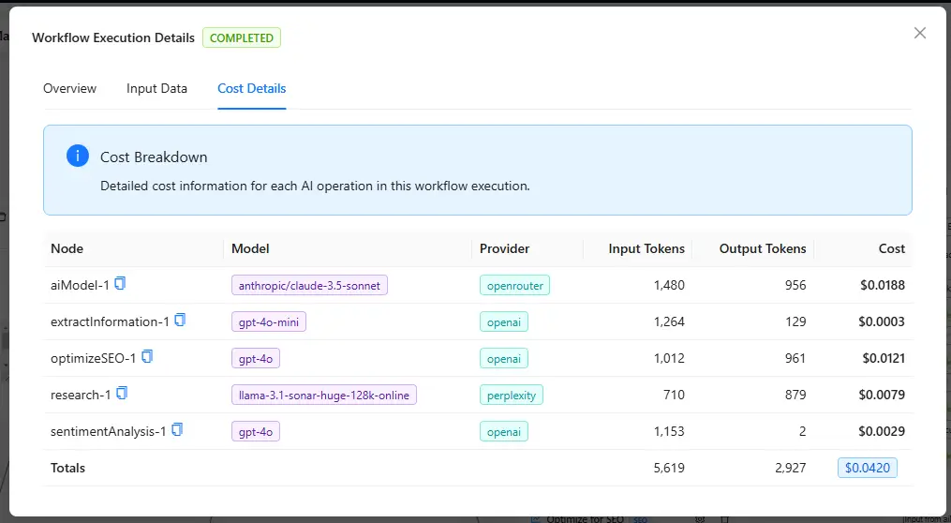Viewport: 951px width, 523px height.
Task: Select the Cost Details tab
Action: [252, 89]
